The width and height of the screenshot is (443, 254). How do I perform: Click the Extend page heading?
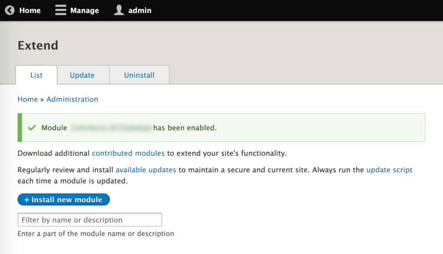coord(38,45)
